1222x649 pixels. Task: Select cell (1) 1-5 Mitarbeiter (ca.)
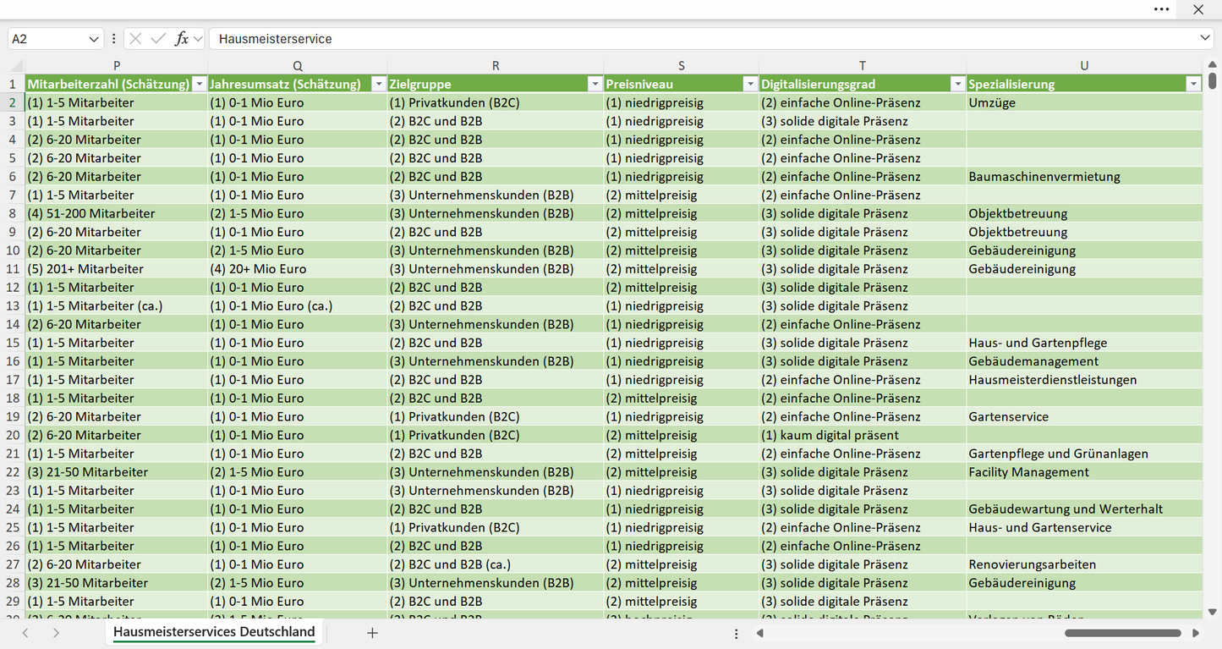click(x=117, y=305)
